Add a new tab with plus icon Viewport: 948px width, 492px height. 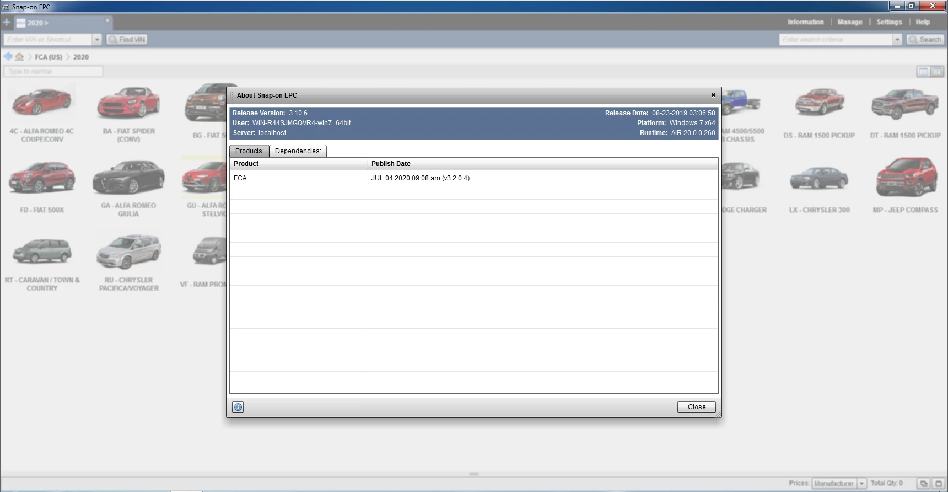click(7, 23)
